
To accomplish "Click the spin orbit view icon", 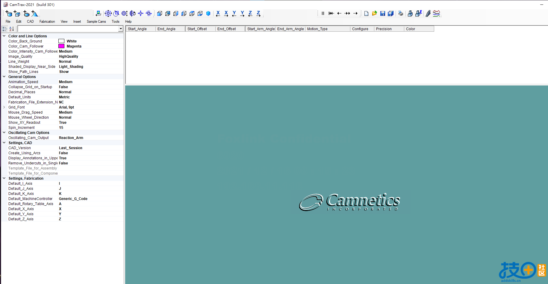I will click(149, 13).
